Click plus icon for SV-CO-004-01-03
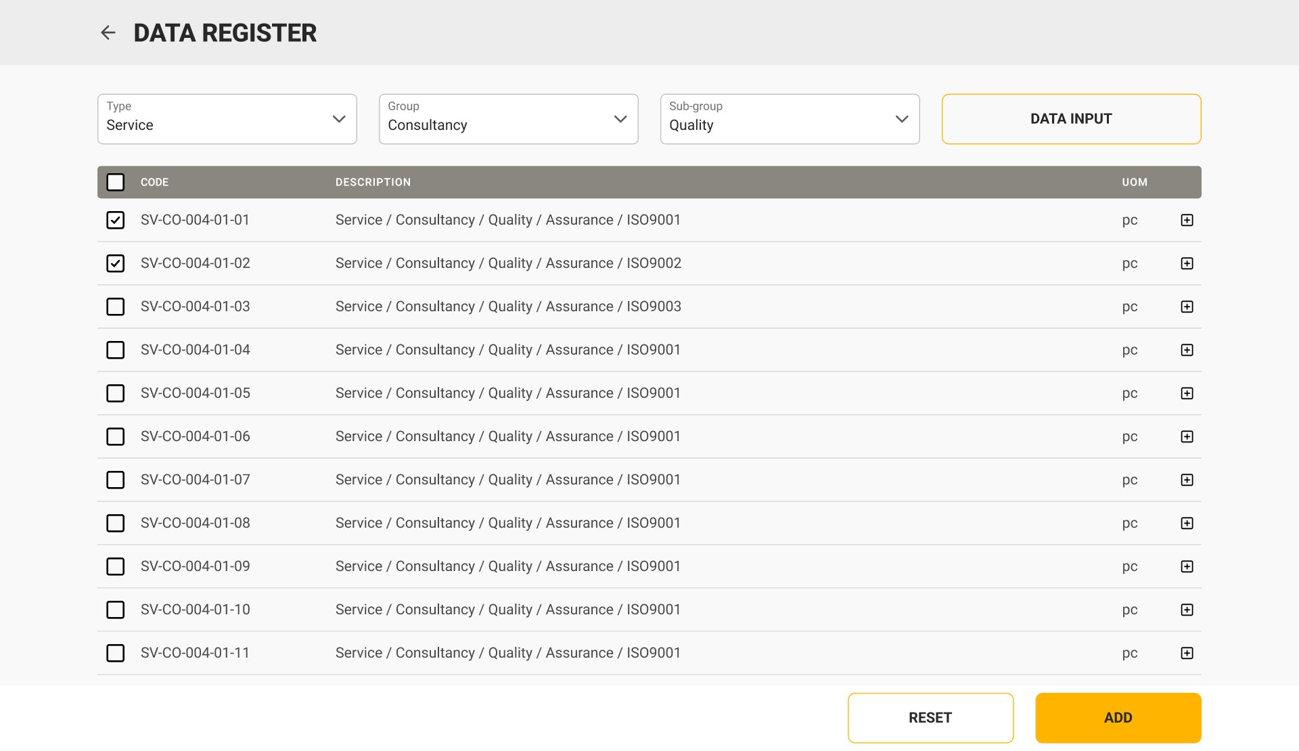Viewport: 1299px width, 751px height. click(x=1187, y=306)
